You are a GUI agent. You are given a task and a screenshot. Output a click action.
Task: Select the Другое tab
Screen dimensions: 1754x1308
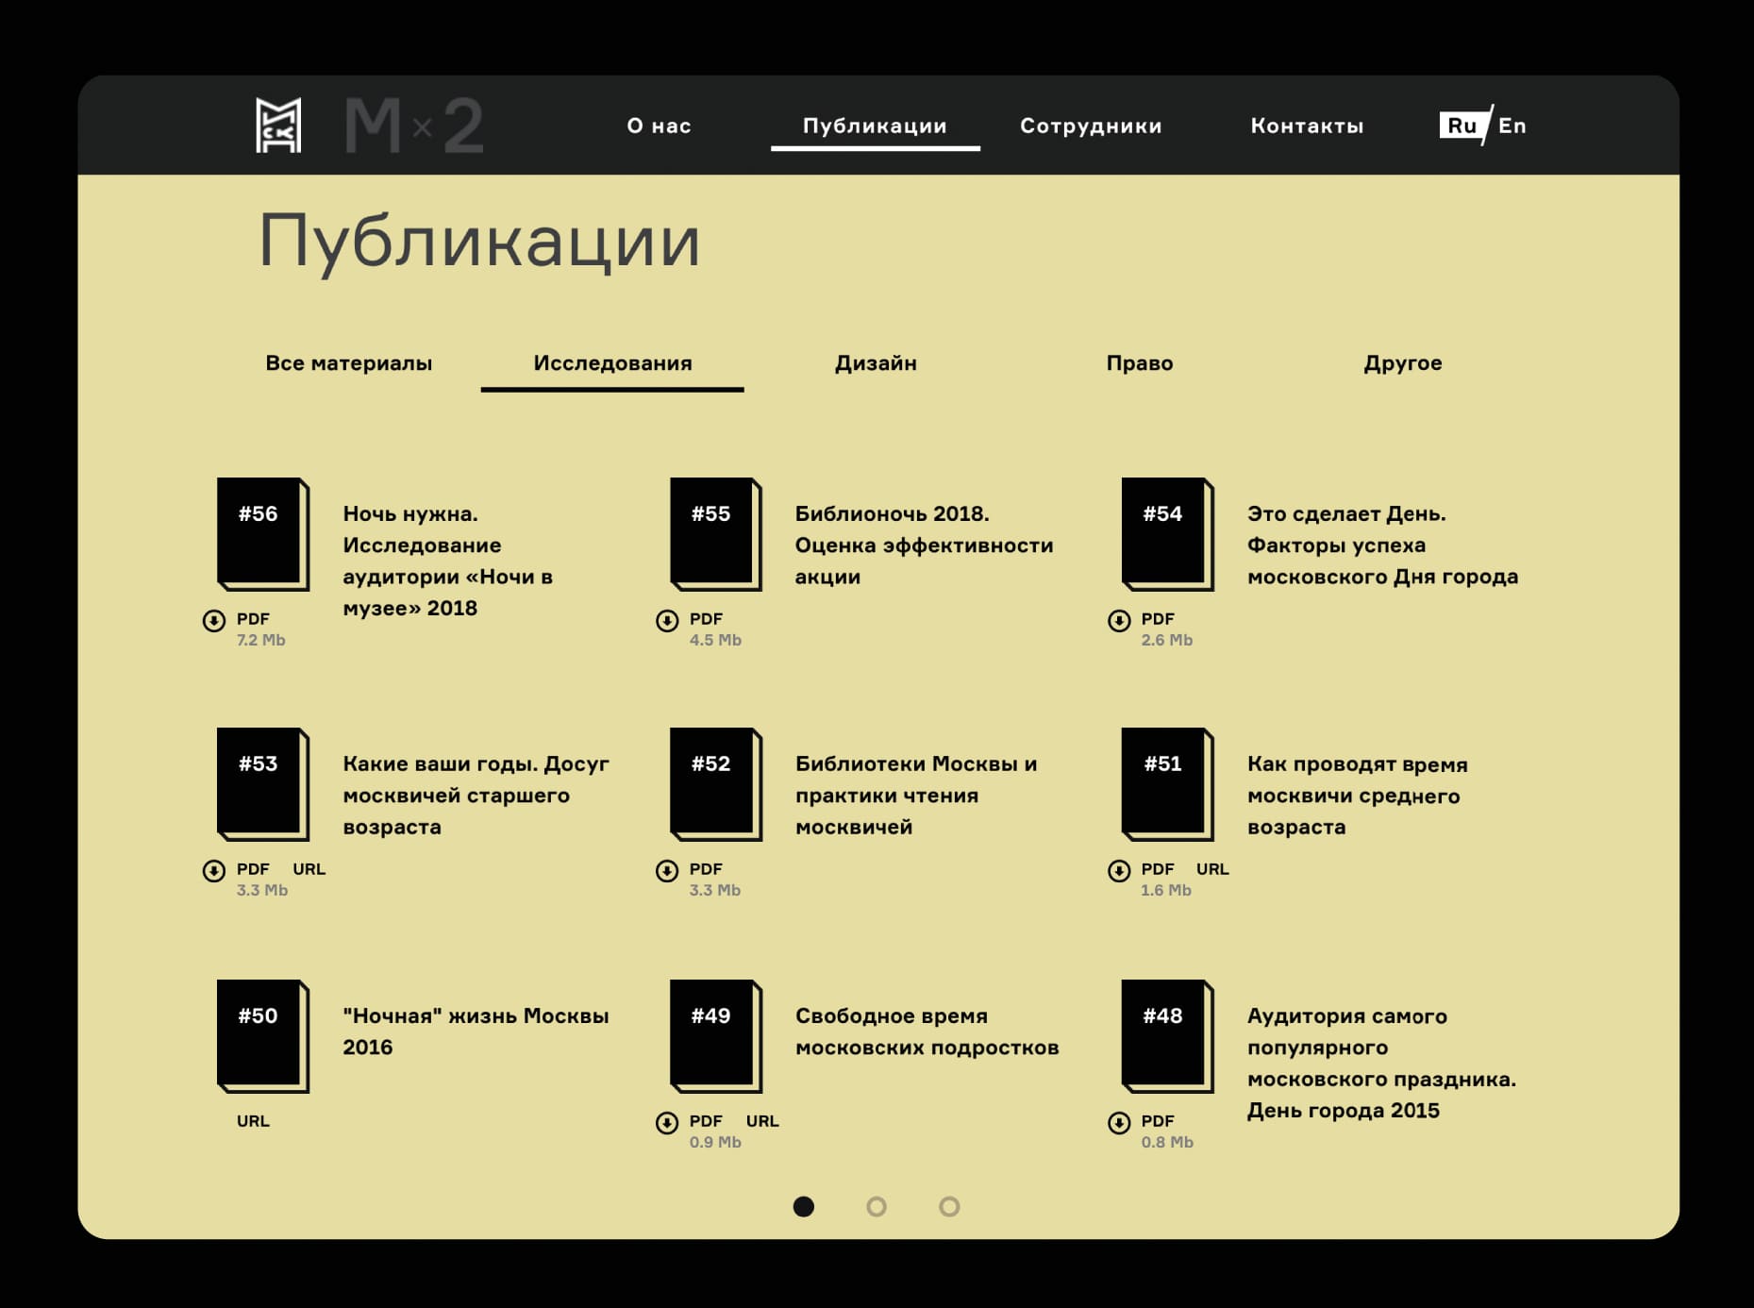[1403, 363]
